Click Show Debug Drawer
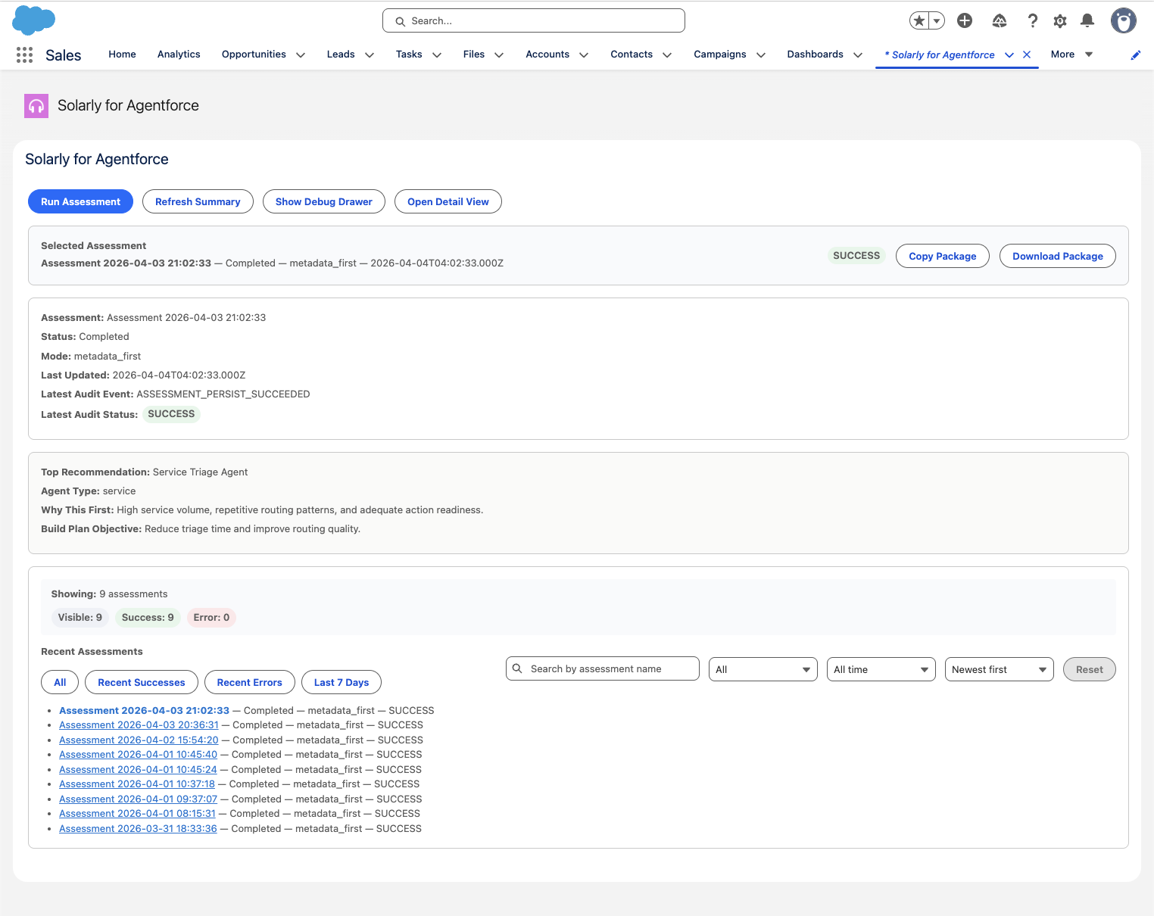 324,201
